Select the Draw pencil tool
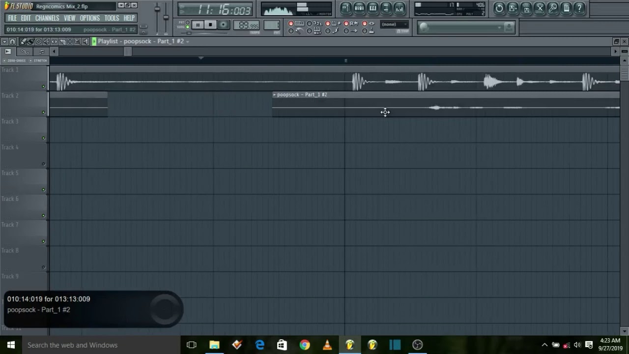The image size is (629, 354). pyautogui.click(x=23, y=41)
